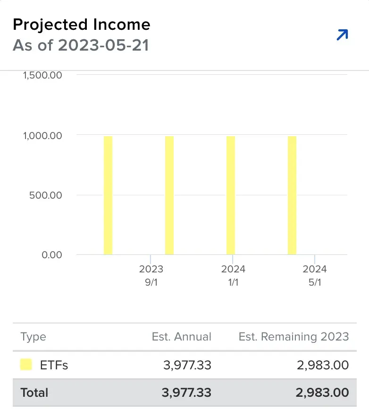This screenshot has height=419, width=369.
Task: Click the ETFs Est. Annual value 3,977.33
Action: 187,365
